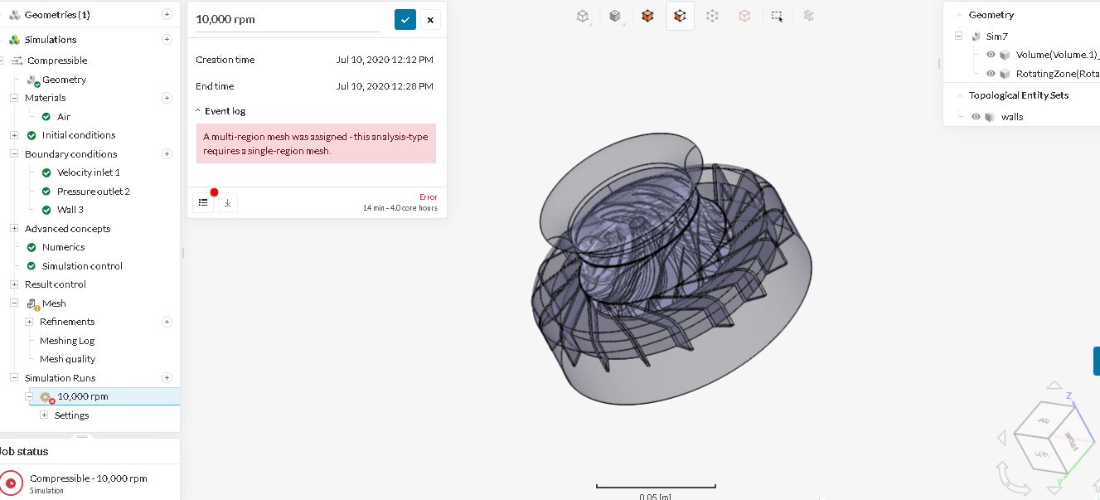Click the up arrow above orientation cube
The width and height of the screenshot is (1100, 500).
click(x=1054, y=385)
